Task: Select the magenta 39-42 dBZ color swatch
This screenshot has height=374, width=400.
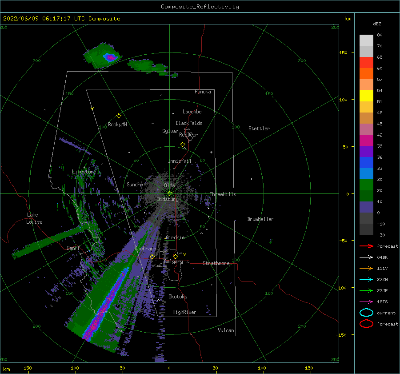Action: click(x=366, y=141)
